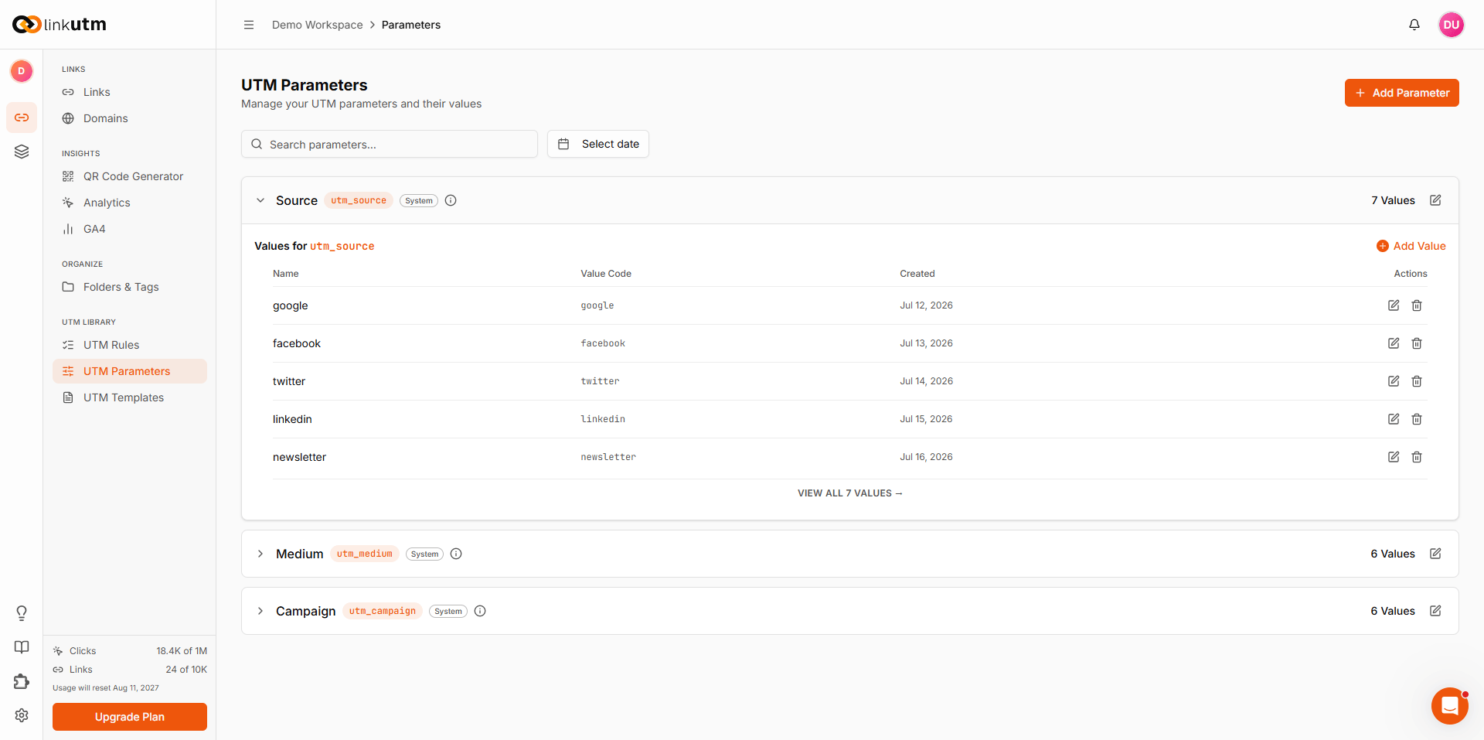Click the layers stack icon in left rail
Image resolution: width=1484 pixels, height=740 pixels.
tap(22, 152)
